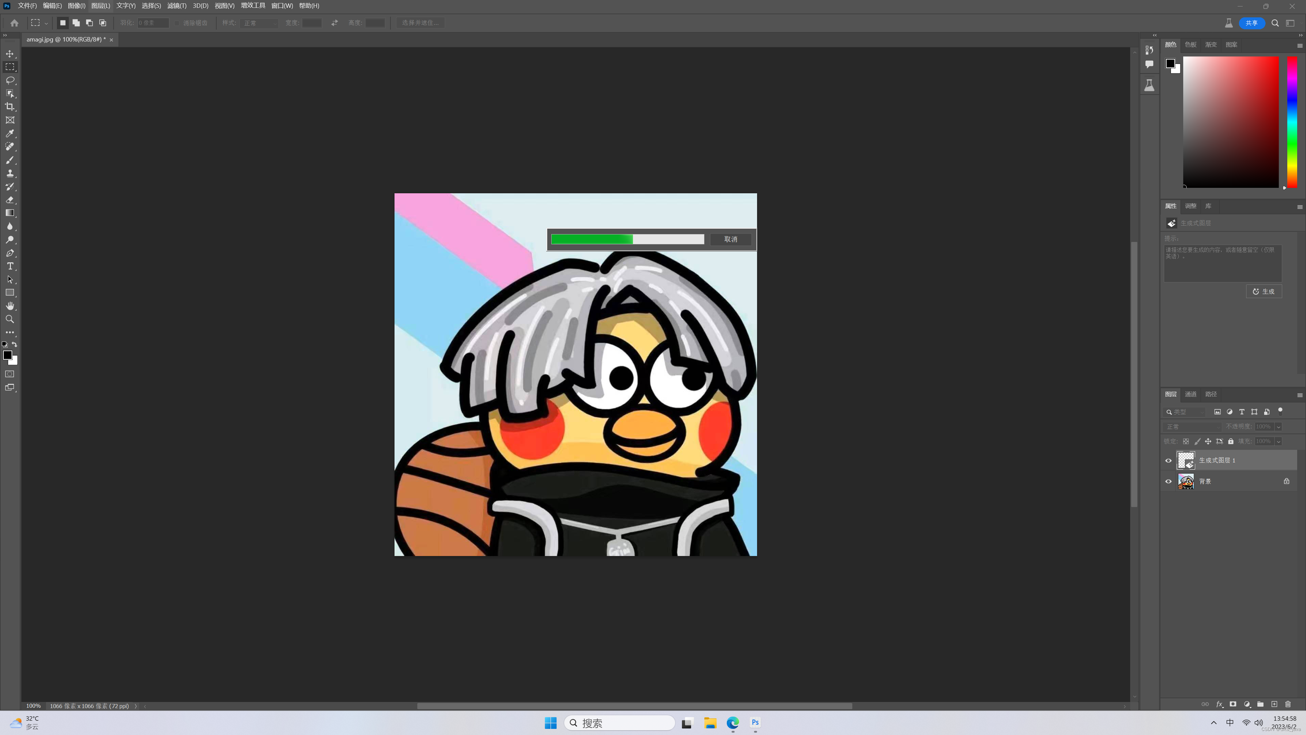
Task: Toggle visibility of the 背景 layer
Action: 1169,481
